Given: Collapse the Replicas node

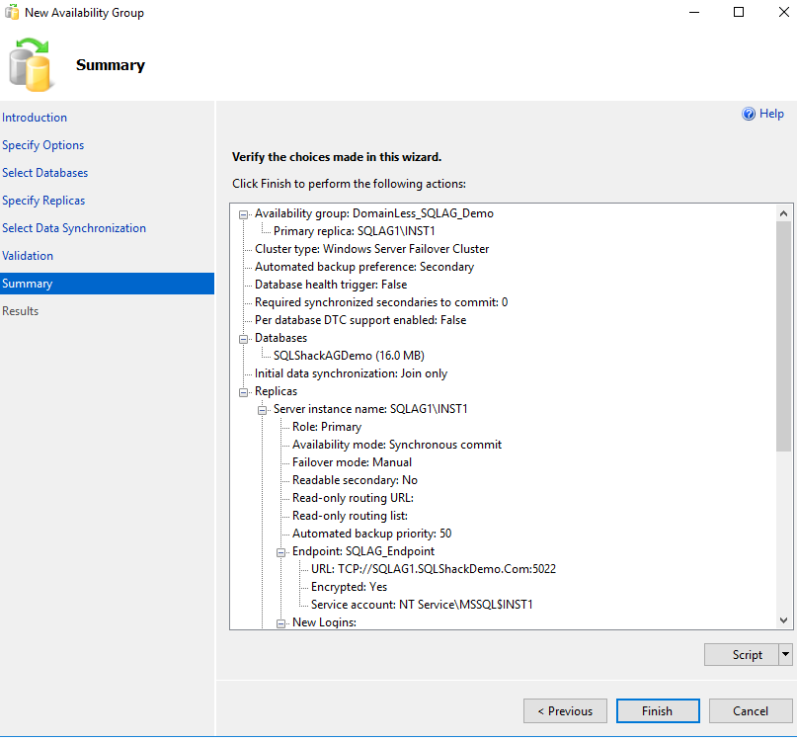Looking at the screenshot, I should [242, 390].
